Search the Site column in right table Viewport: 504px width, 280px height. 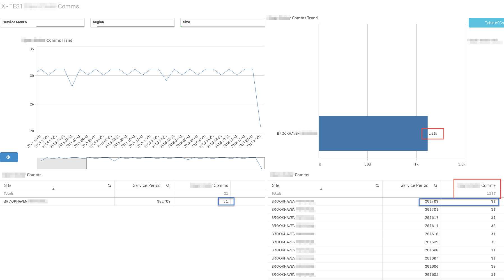pos(377,186)
